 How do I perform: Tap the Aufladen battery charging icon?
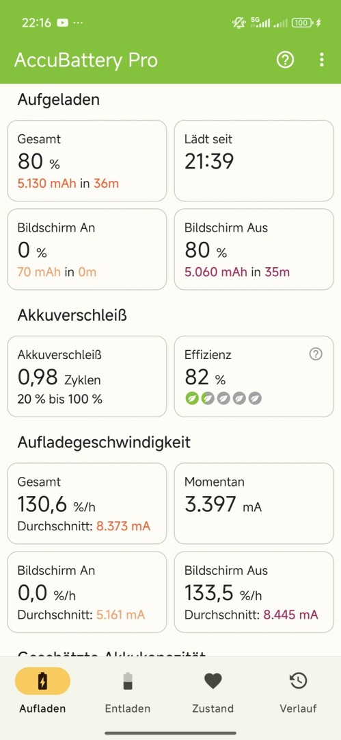coord(42,681)
